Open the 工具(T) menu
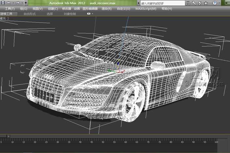The width and height of the screenshot is (230, 153). [x=10, y=9]
